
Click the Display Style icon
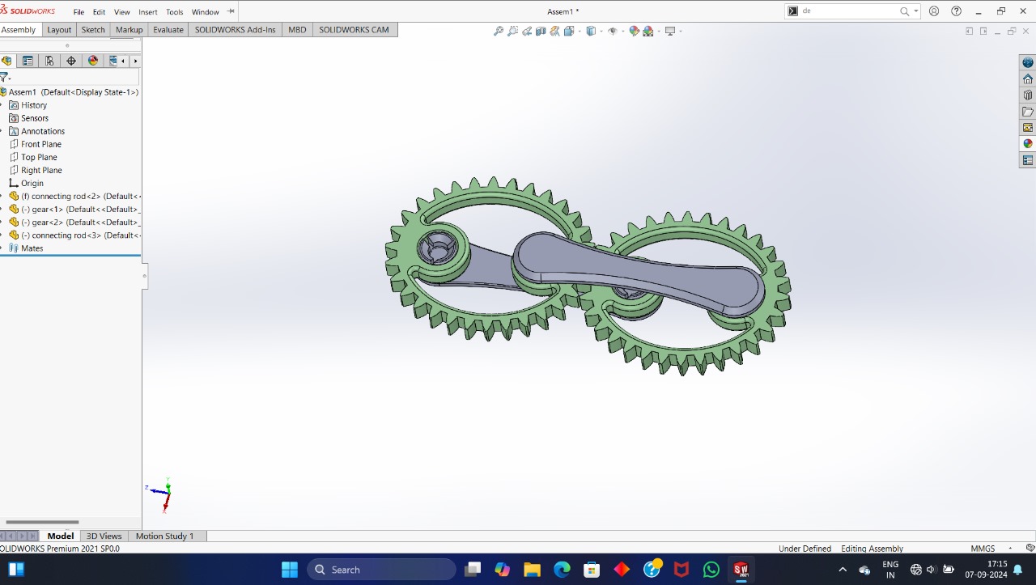coord(591,31)
